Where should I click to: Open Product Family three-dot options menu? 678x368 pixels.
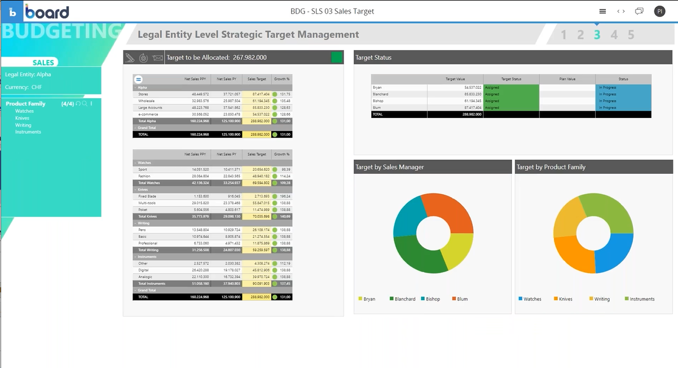pyautogui.click(x=91, y=104)
